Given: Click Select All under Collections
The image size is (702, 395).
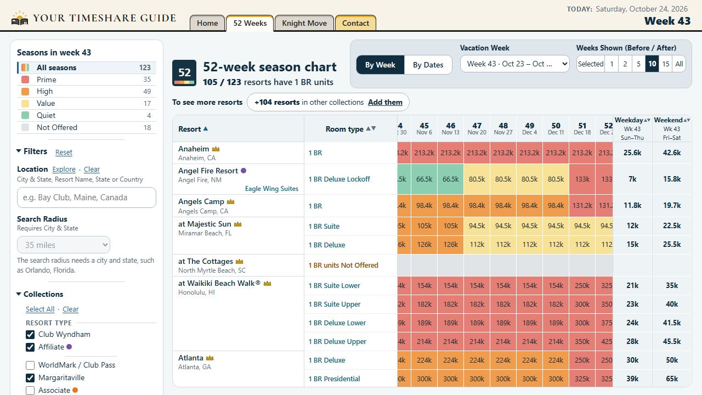Looking at the screenshot, I should 40,309.
